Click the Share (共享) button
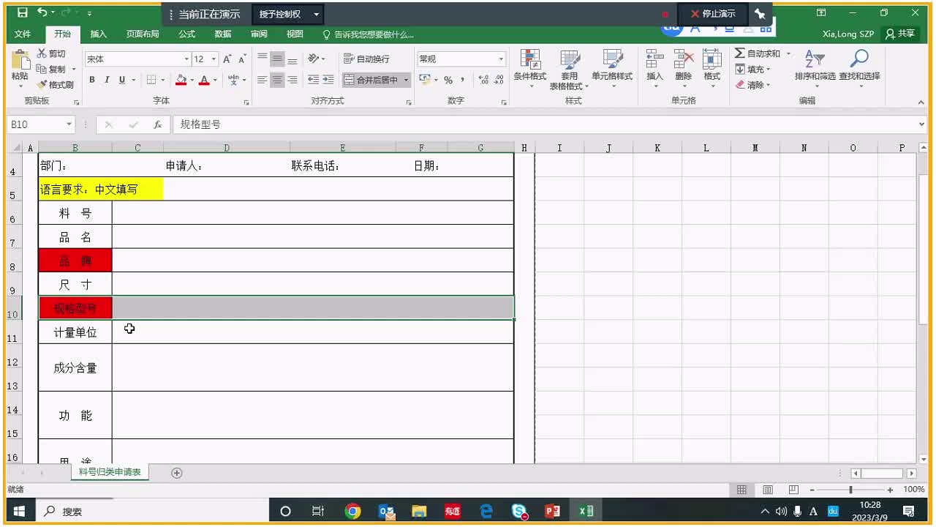Screen dimensions: 936x527 (x=900, y=34)
